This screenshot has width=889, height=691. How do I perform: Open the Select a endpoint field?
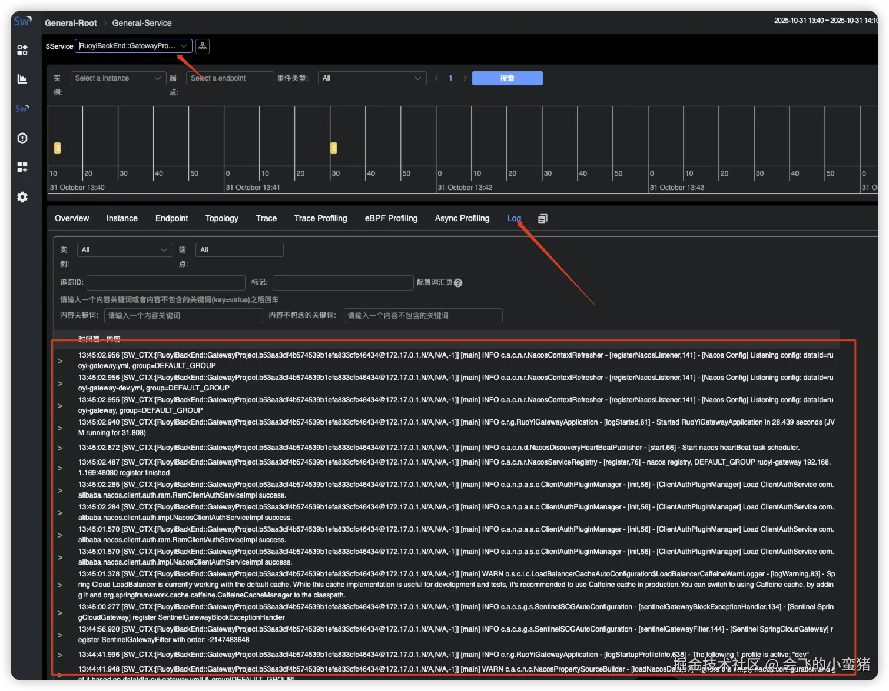[x=230, y=78]
